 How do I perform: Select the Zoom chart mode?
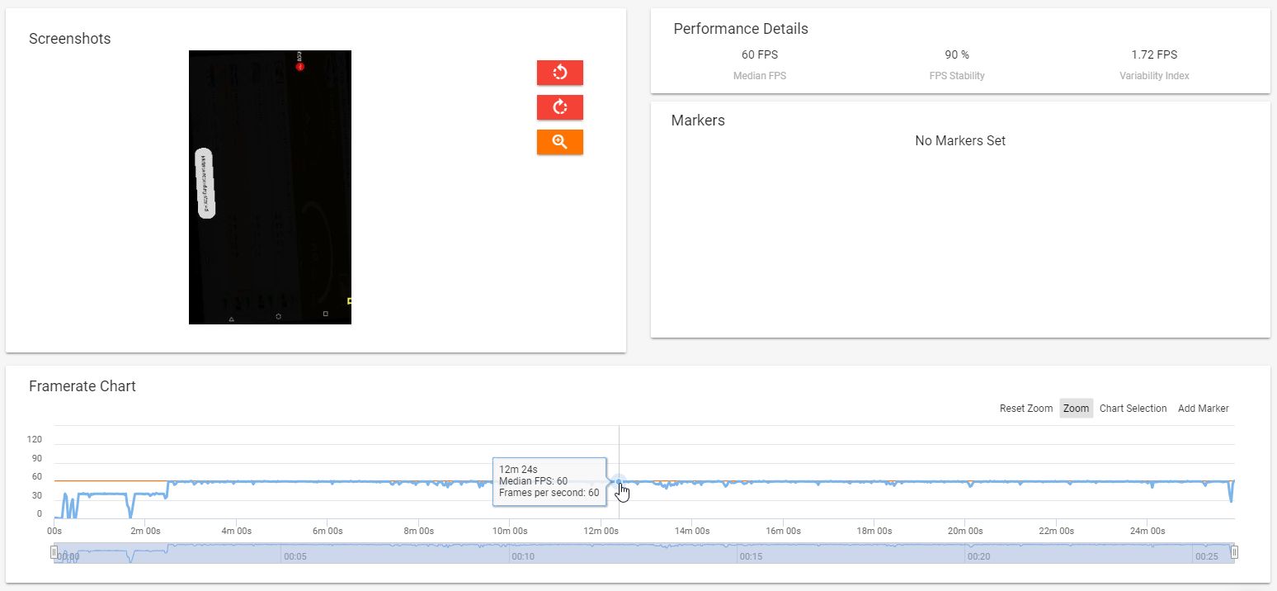pos(1076,409)
